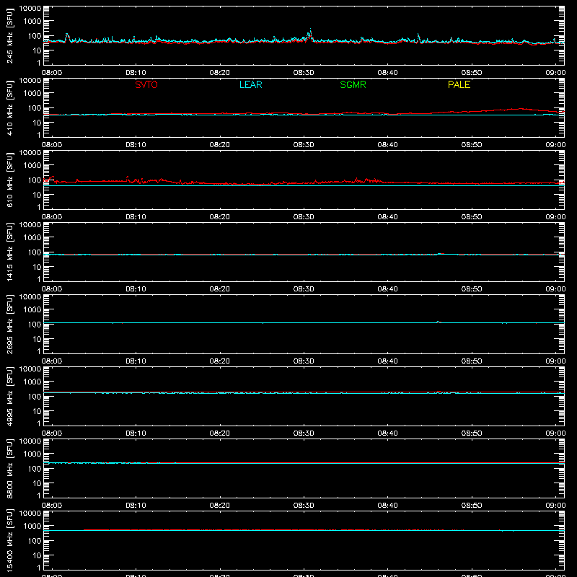
Task: Click 08:40 tick under the 410 MHz plot
Action: tap(387, 145)
